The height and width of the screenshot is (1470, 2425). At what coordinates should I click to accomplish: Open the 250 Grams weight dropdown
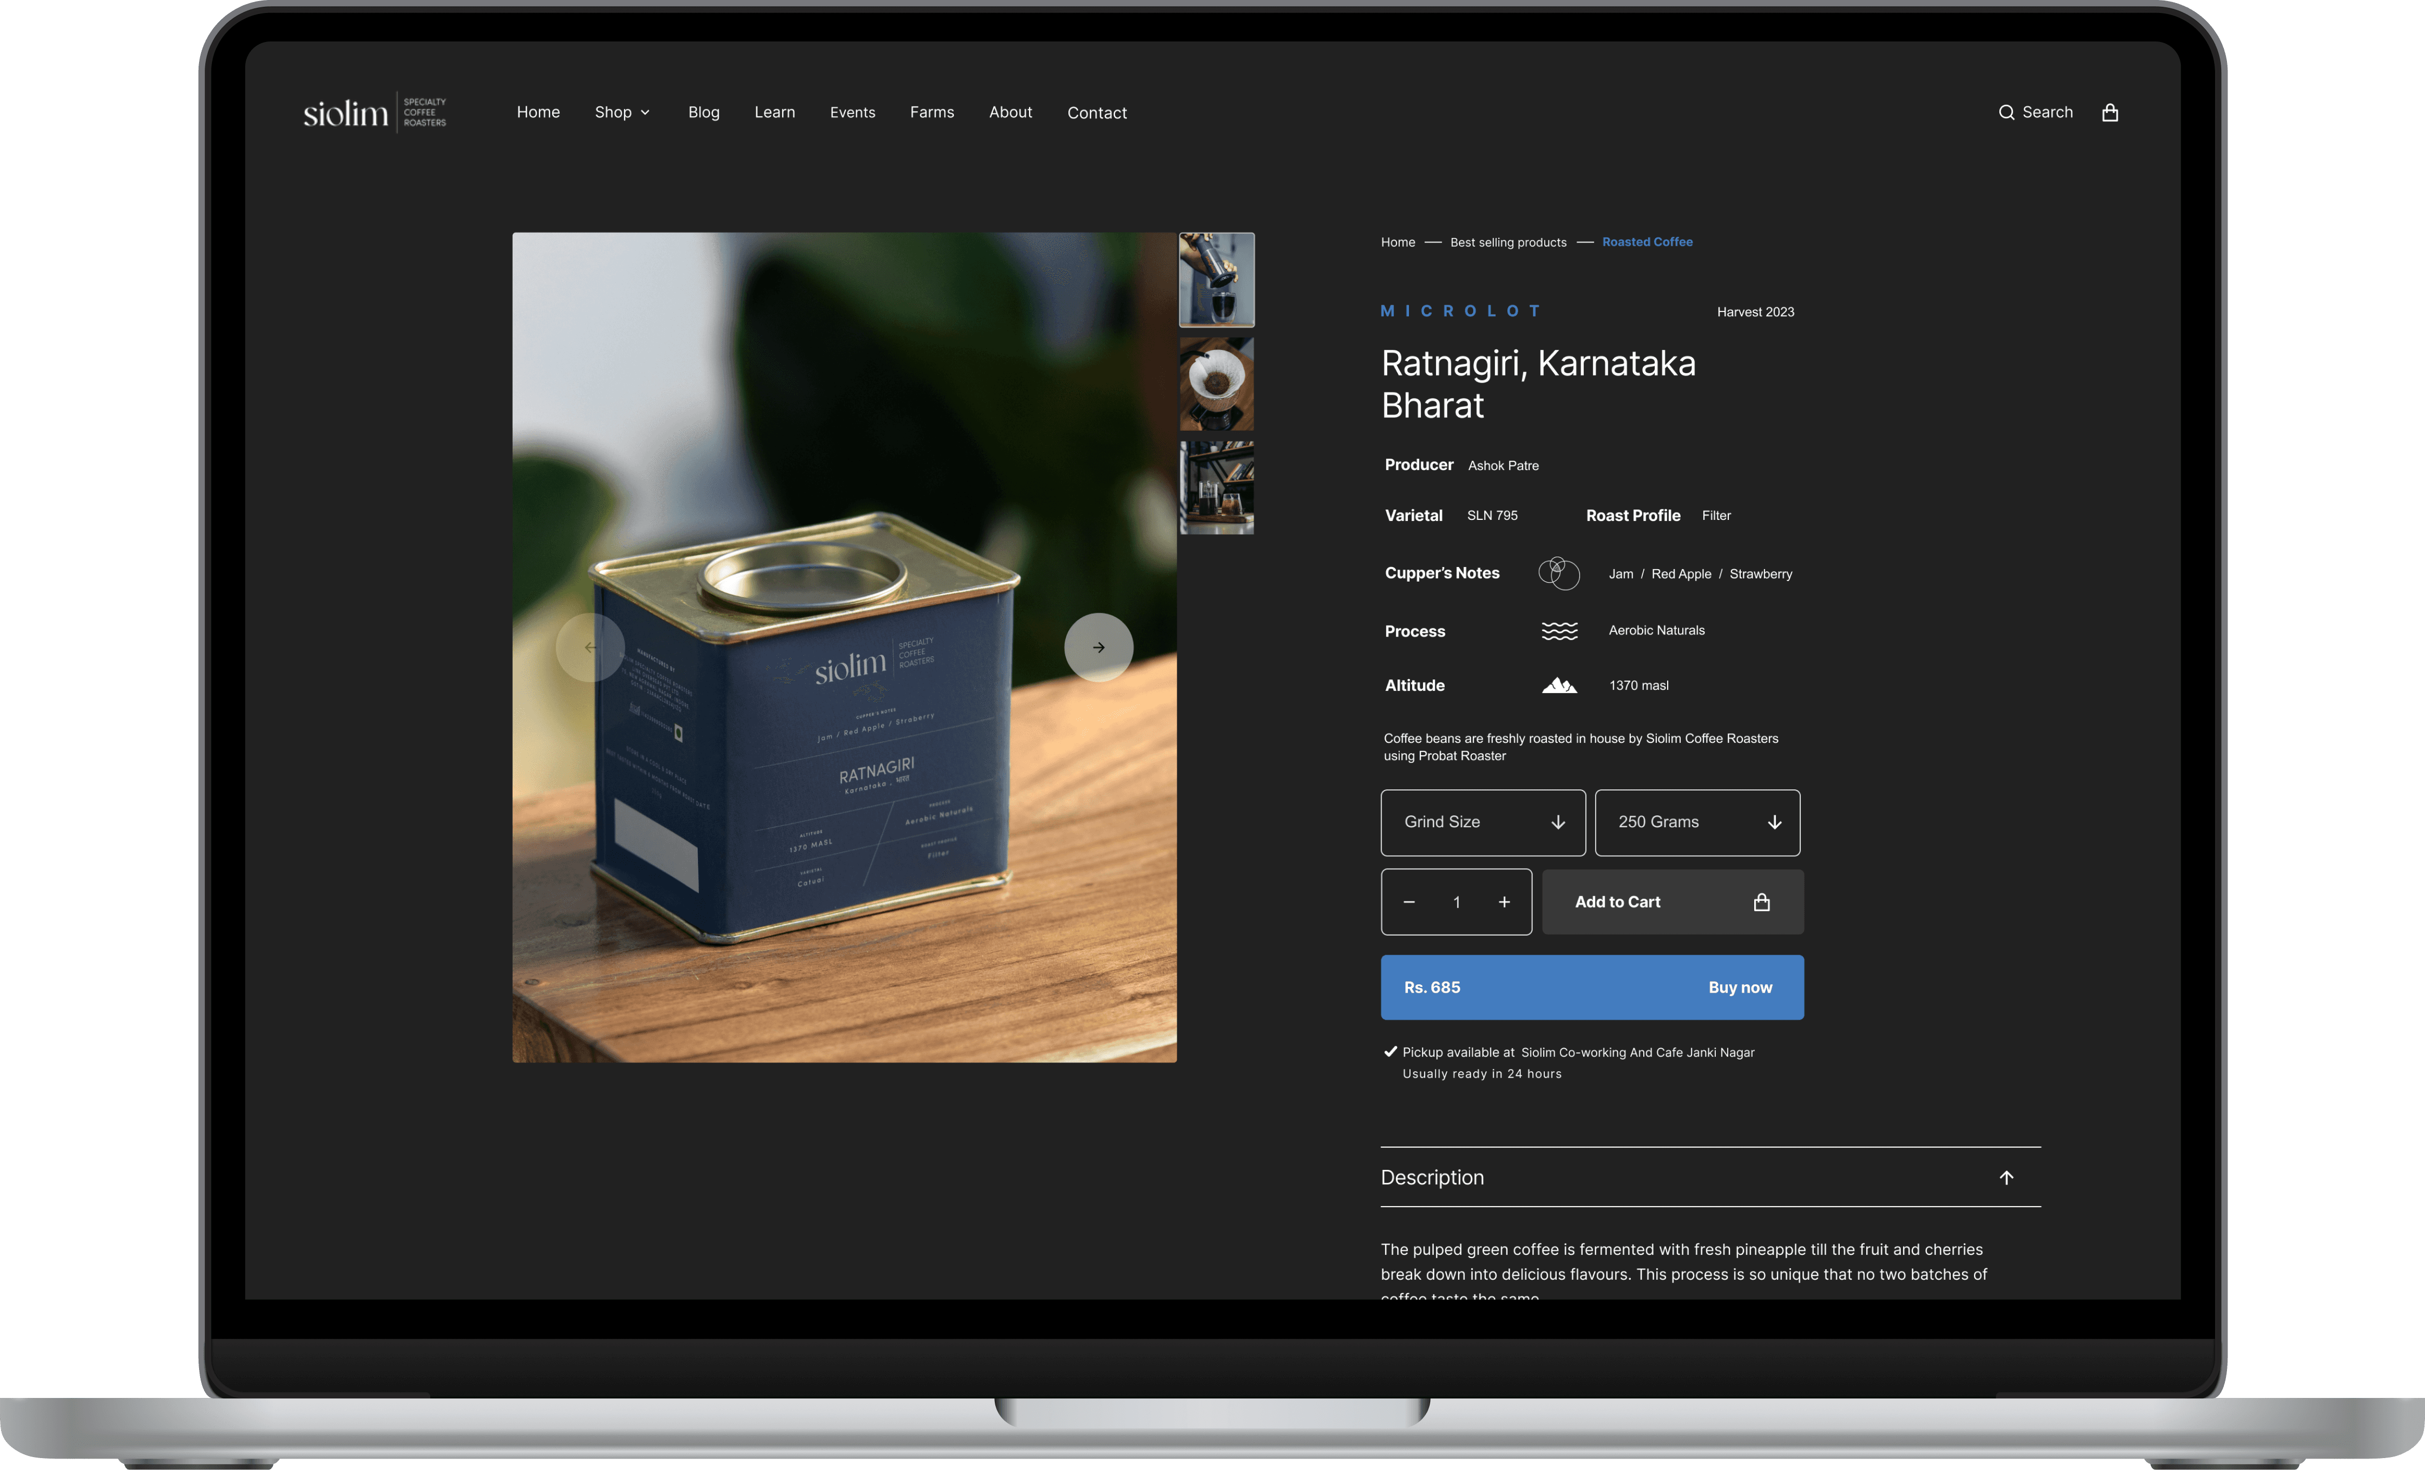coord(1697,822)
